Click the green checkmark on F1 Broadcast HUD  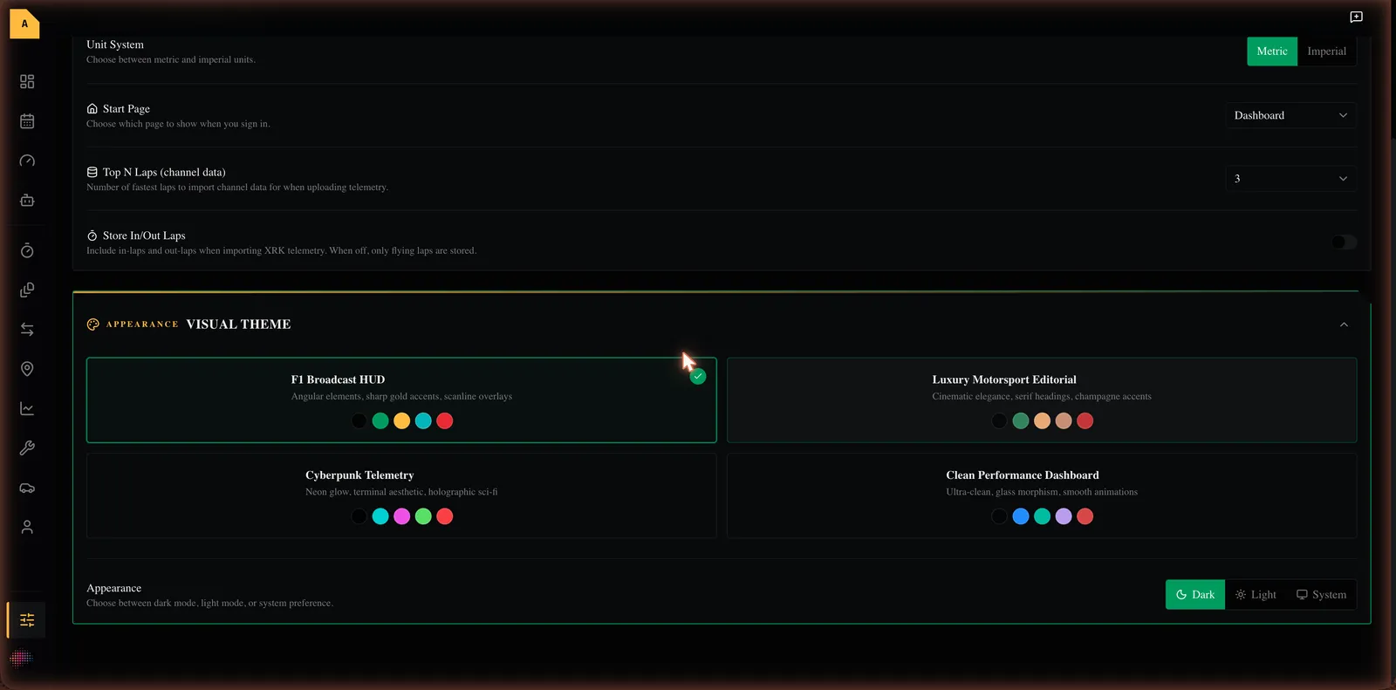click(x=698, y=377)
